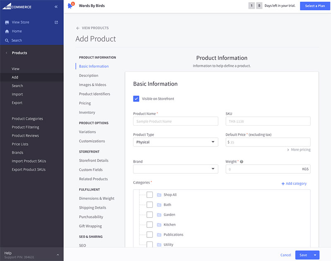
Task: Open Product Categories page
Action: [27, 119]
